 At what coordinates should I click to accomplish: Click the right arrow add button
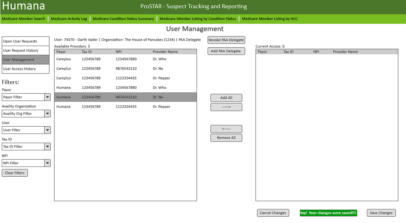click(226, 107)
